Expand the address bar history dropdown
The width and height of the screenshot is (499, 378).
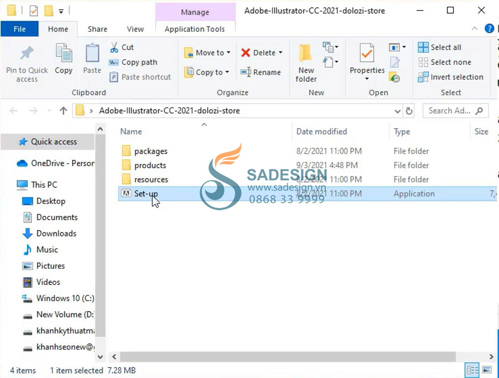[397, 111]
